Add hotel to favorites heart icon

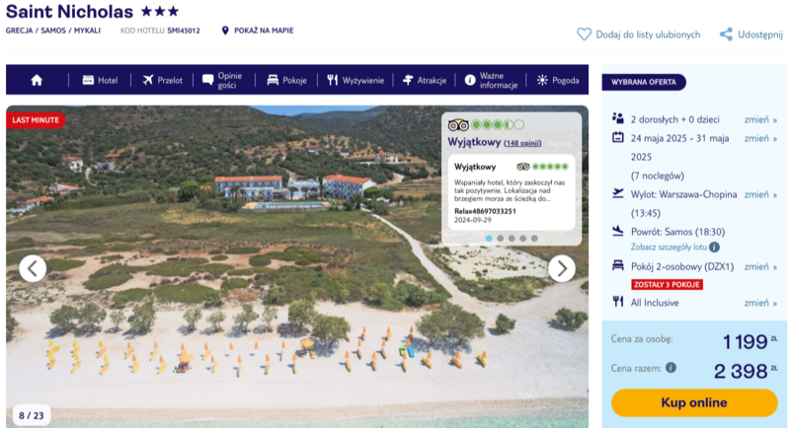pyautogui.click(x=584, y=35)
